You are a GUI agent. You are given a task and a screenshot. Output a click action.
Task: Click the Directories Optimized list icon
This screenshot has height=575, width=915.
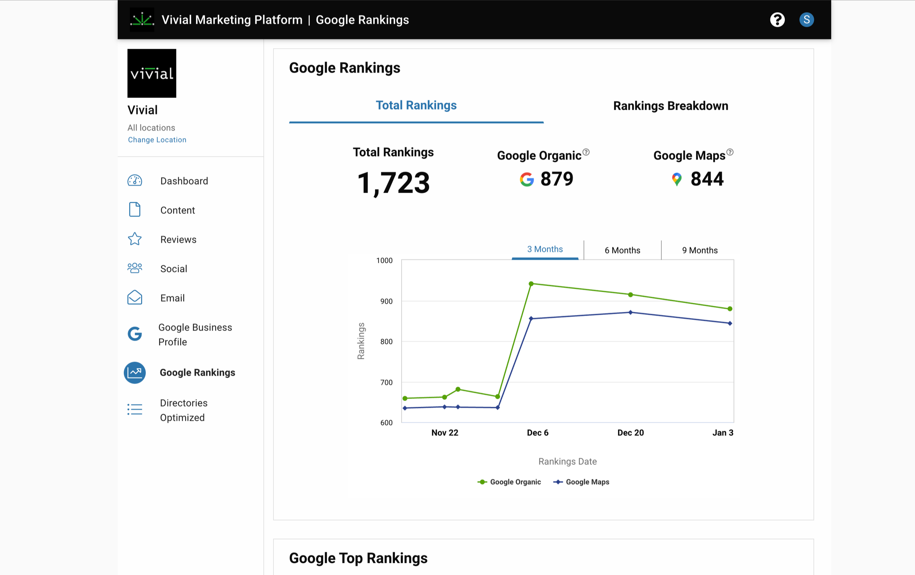tap(134, 410)
